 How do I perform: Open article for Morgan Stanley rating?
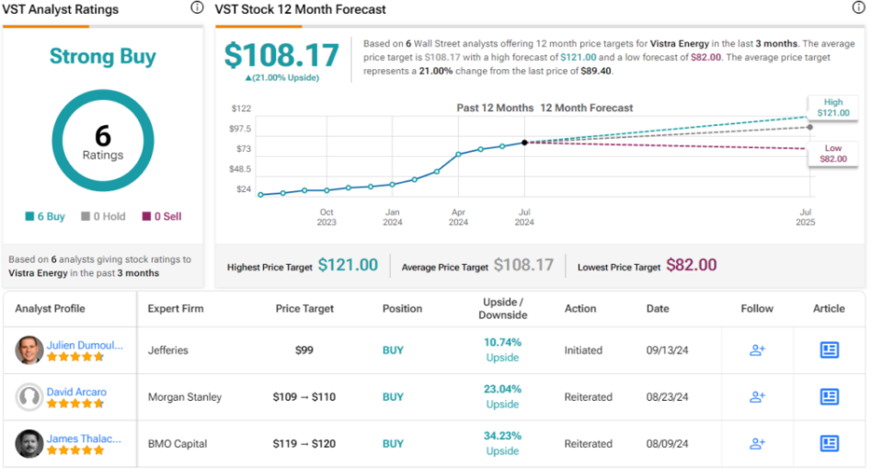click(829, 397)
